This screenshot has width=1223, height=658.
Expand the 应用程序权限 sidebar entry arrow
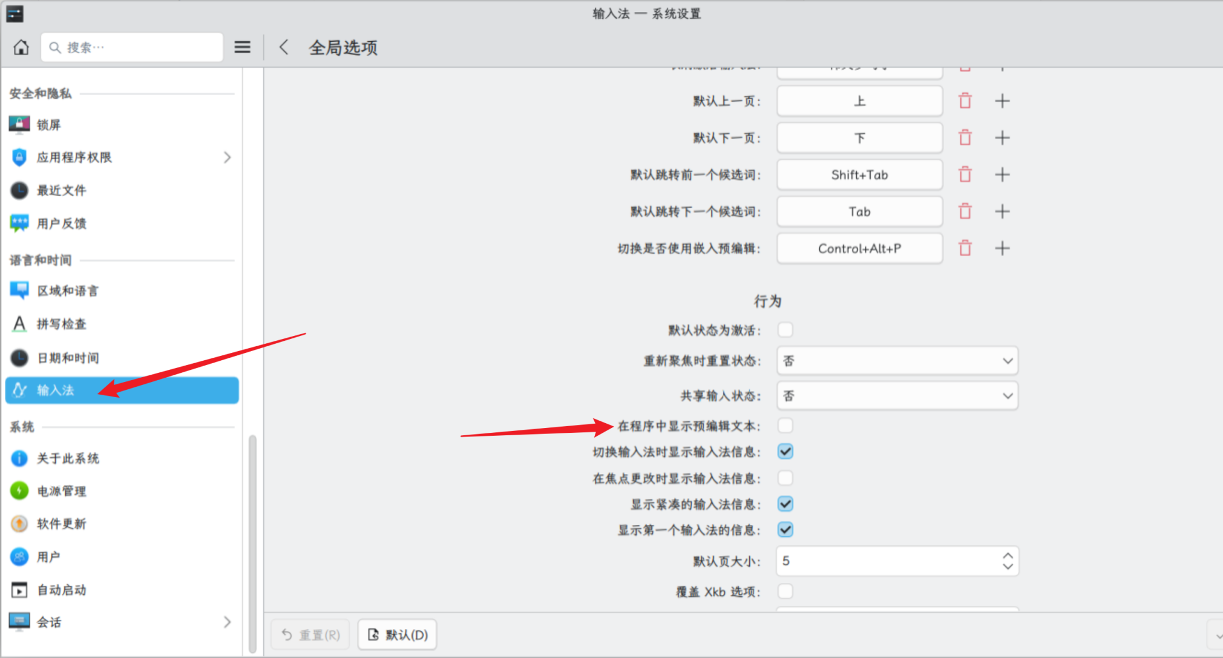[x=227, y=157]
